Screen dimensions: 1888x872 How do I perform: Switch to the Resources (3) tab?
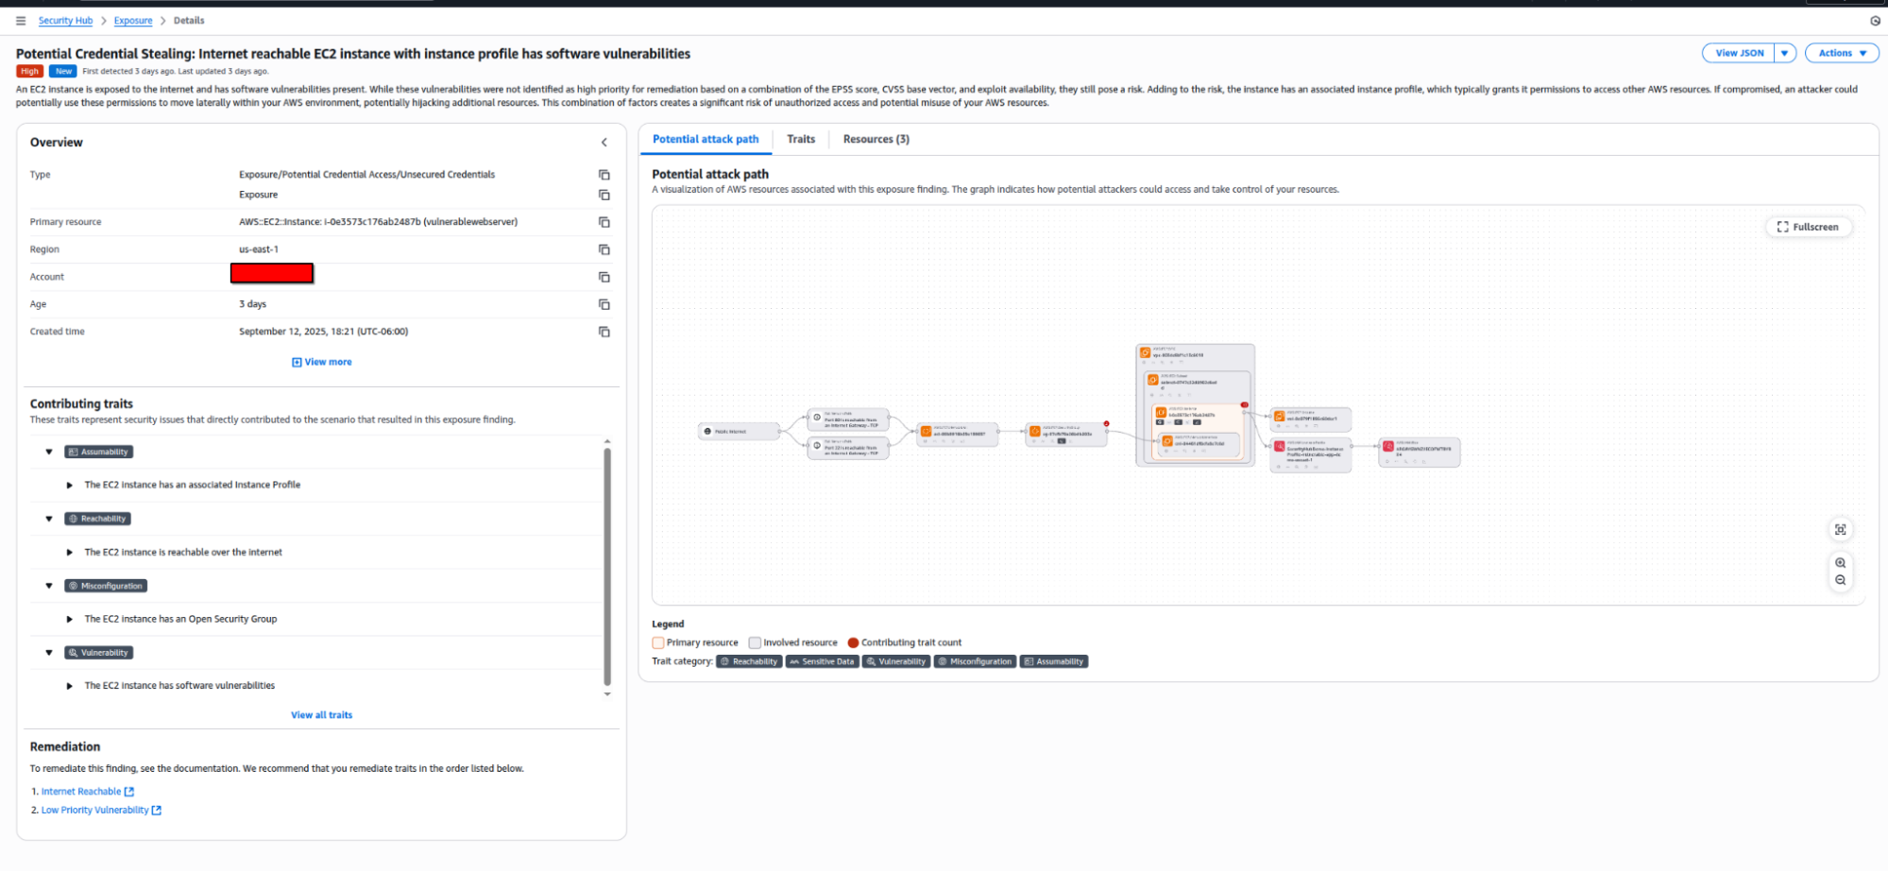pos(876,139)
